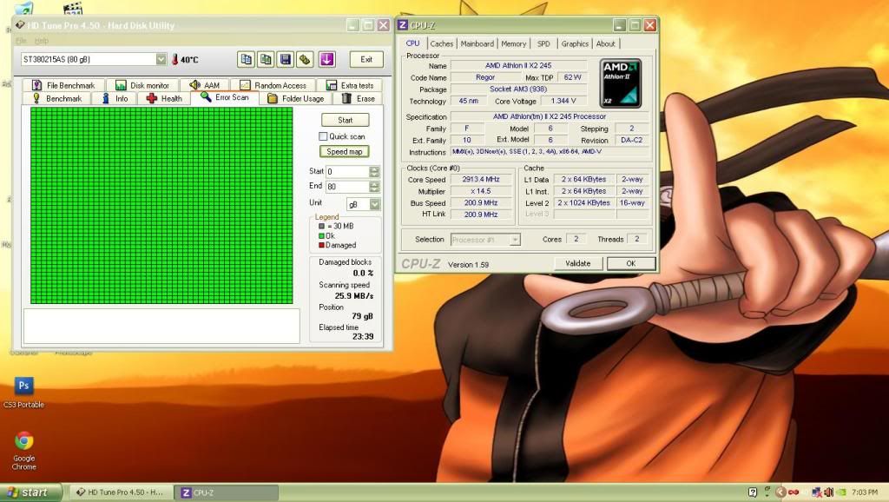Click the Start position input field
Viewport: 889px width, 502px height.
coord(347,171)
